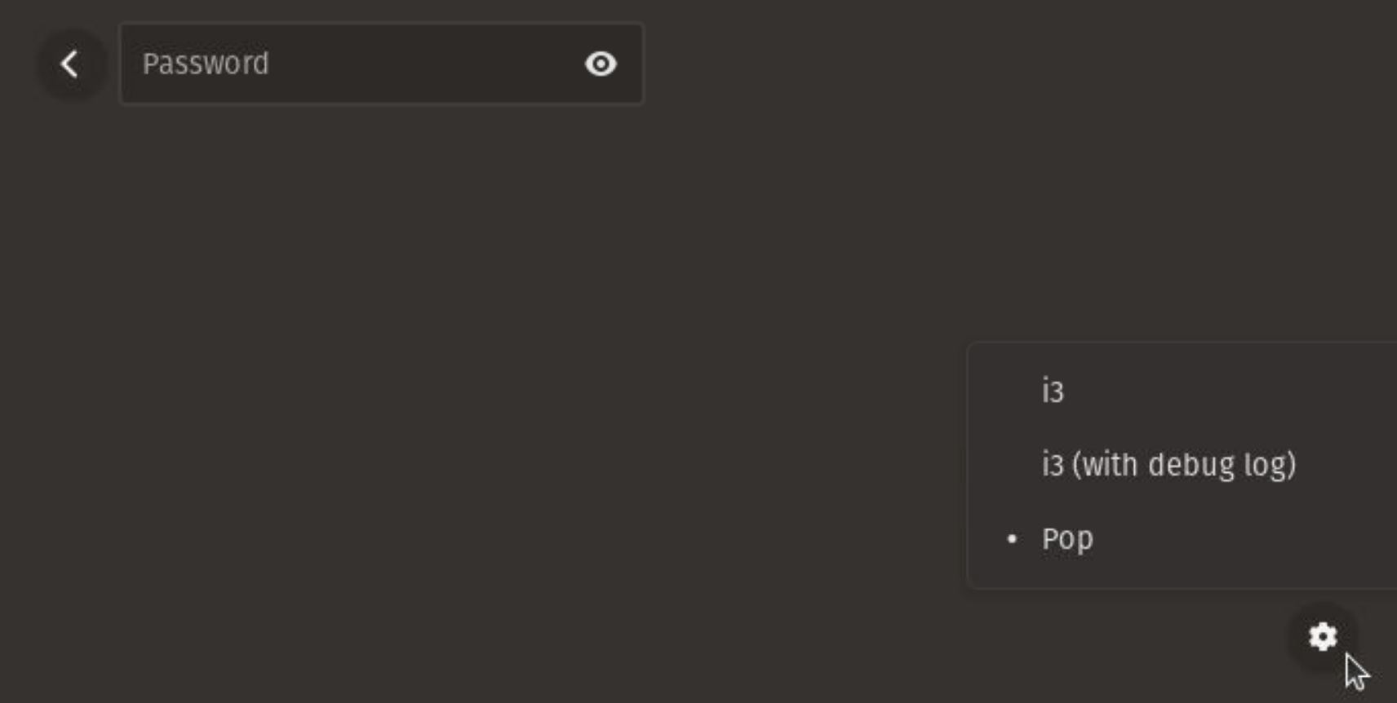The image size is (1397, 703).
Task: Click the cog icon at the bottom right
Action: coord(1323,636)
